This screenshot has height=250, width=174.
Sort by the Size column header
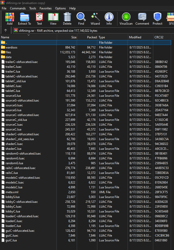pyautogui.click(x=67, y=37)
